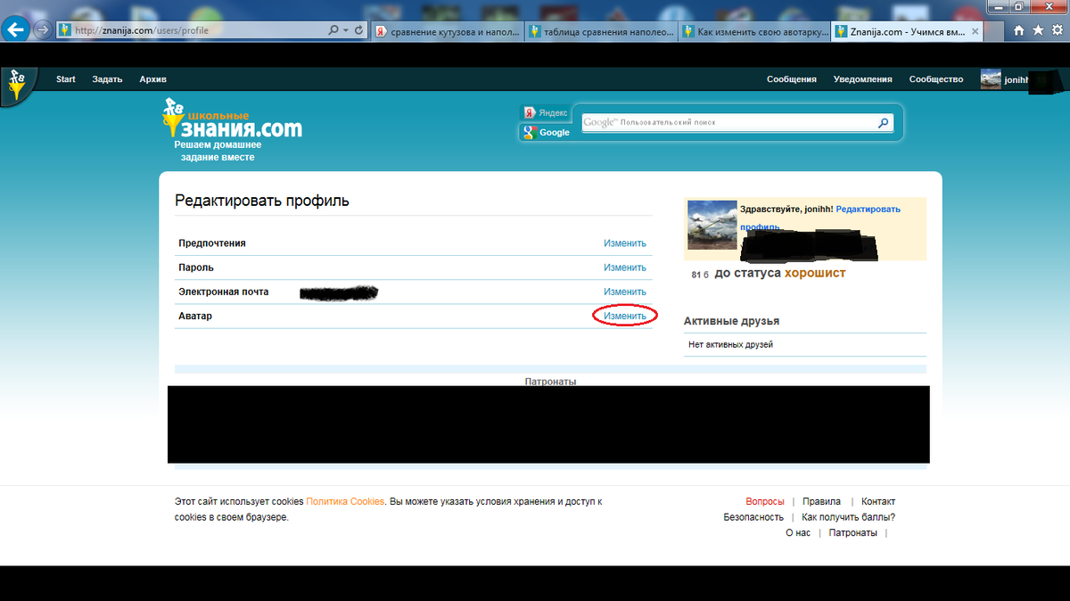This screenshot has width=1070, height=601.
Task: Open the browser Tools gear icon
Action: [x=1056, y=30]
